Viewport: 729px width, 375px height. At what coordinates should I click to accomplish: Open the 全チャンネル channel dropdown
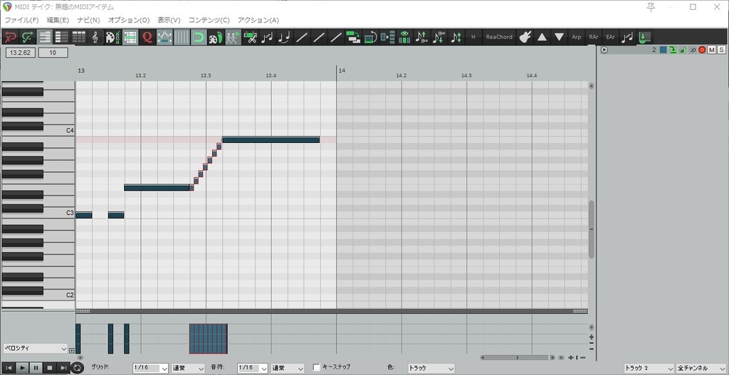701,368
